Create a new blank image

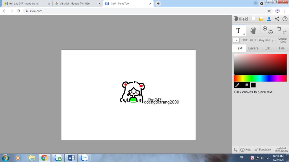(253, 19)
